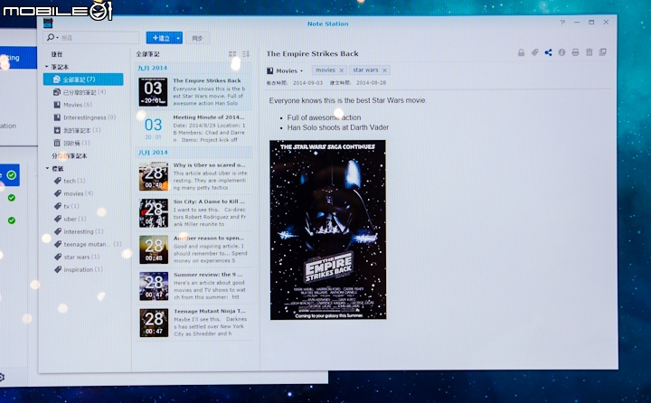
Task: Click text 'Full of awesome action' bullet
Action: click(x=324, y=117)
